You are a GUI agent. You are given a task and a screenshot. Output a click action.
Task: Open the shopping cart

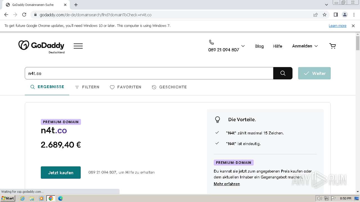[x=332, y=46]
